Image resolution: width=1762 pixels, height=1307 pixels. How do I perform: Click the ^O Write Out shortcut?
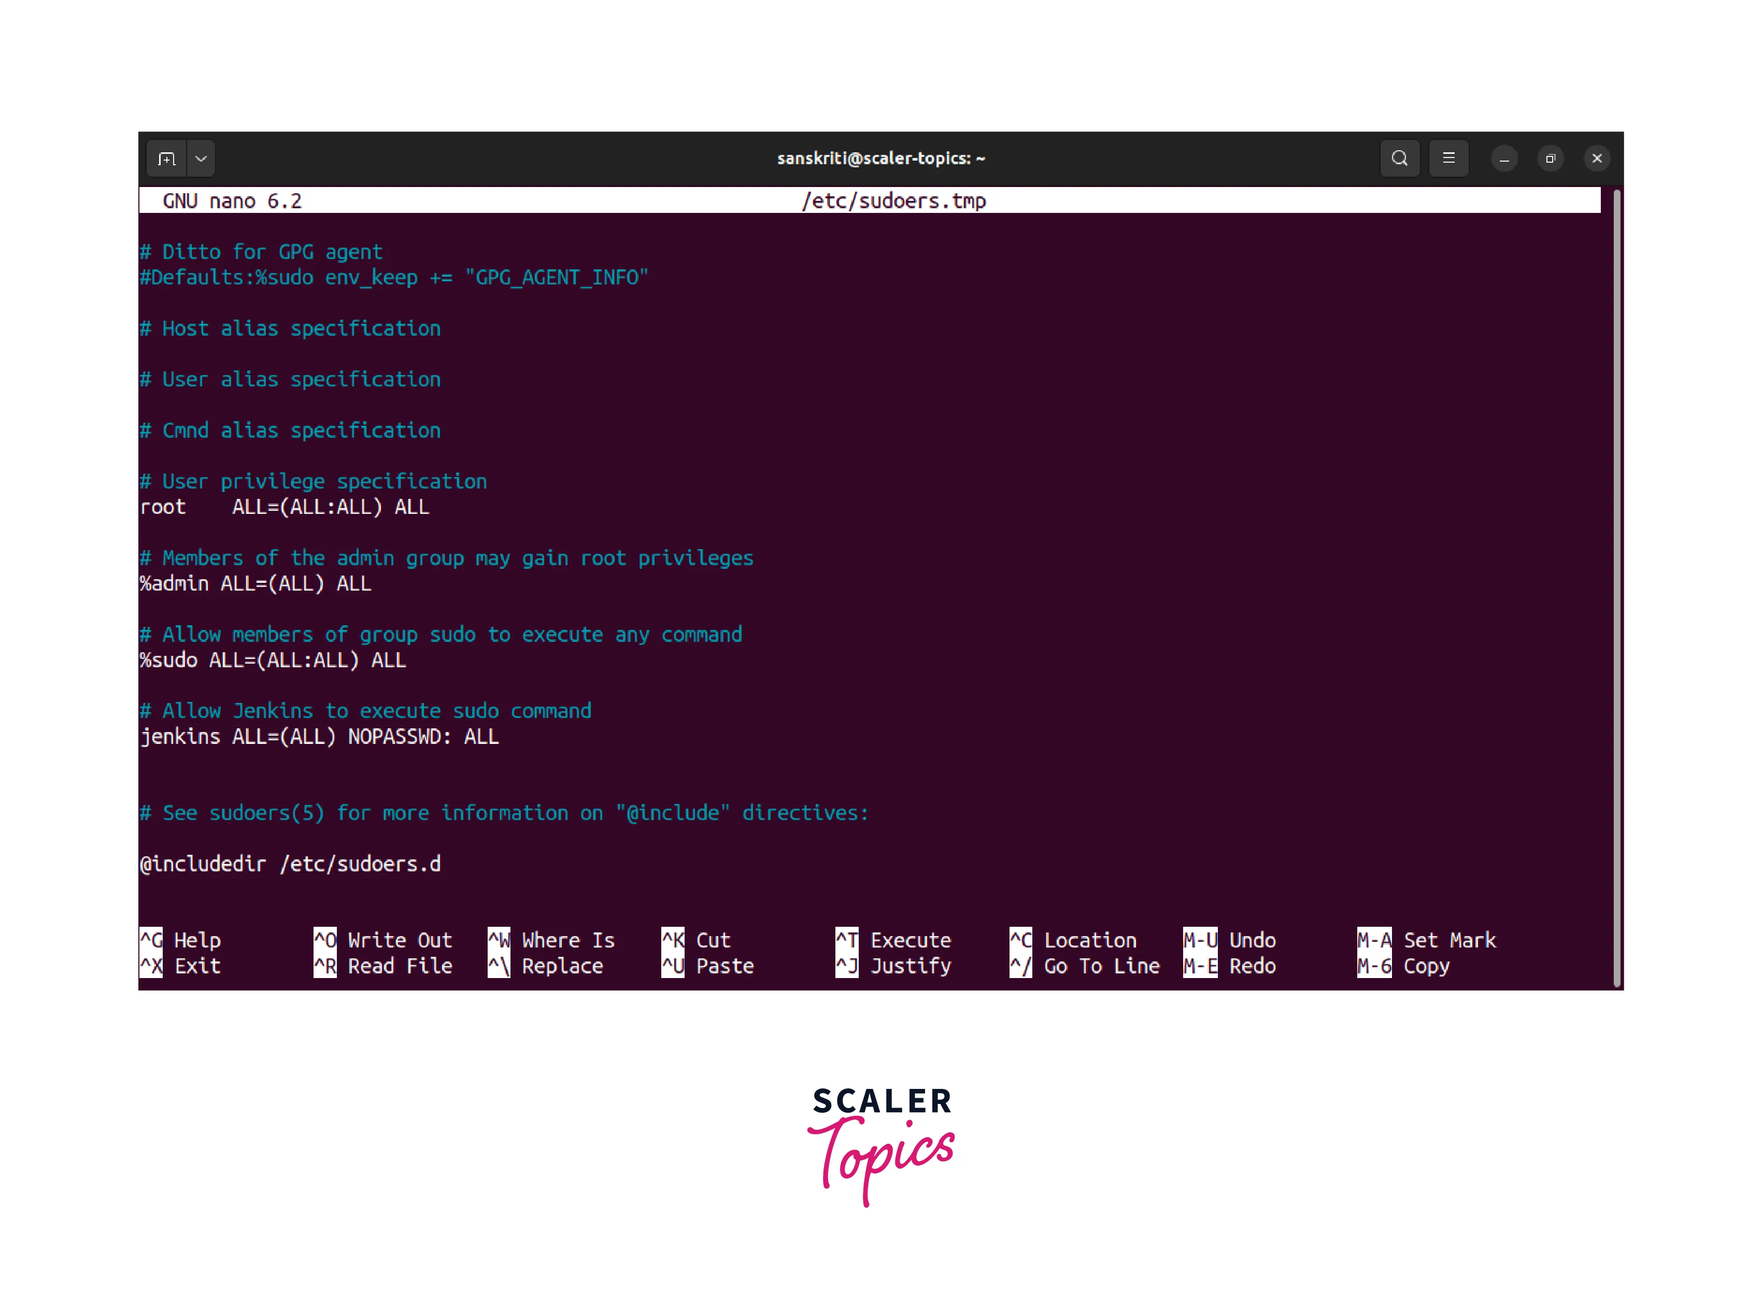(383, 940)
